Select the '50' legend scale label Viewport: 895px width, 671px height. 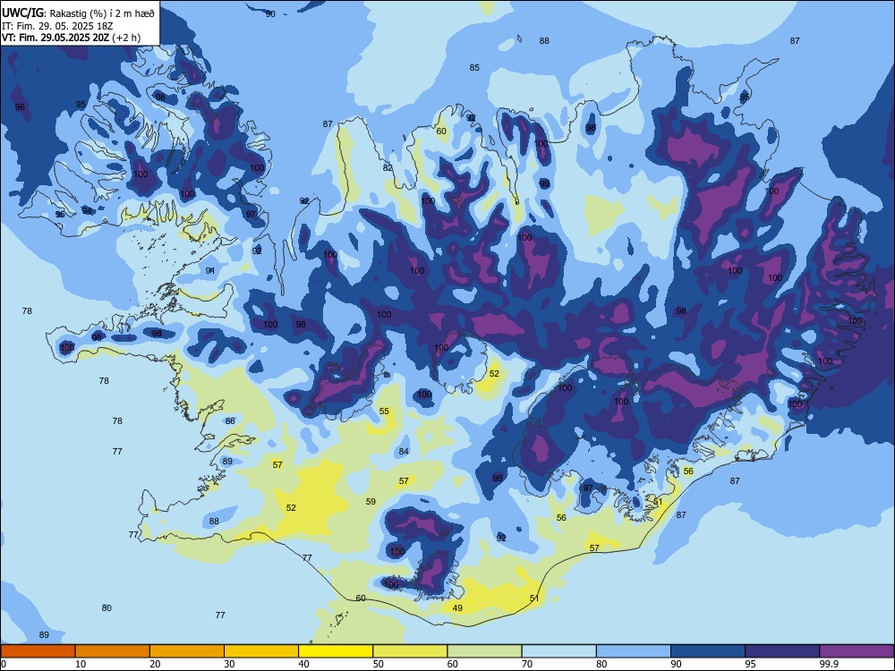click(x=378, y=664)
